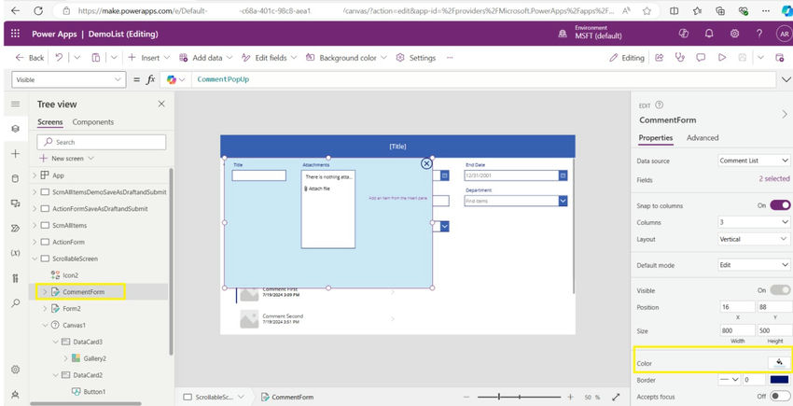Expand the formula bar chevron
Viewport: 793px width, 406px height.
click(786, 79)
